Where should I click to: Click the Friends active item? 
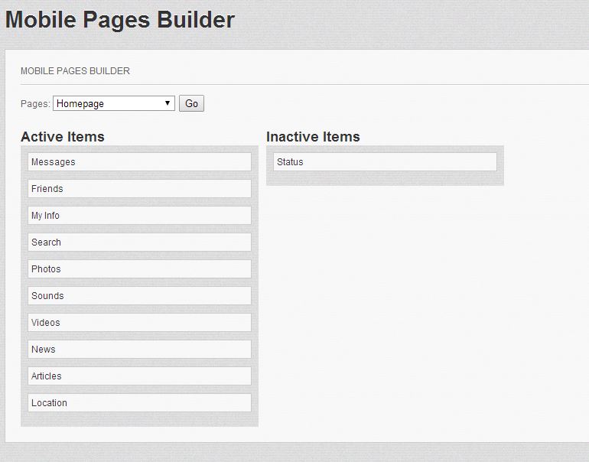click(x=139, y=189)
